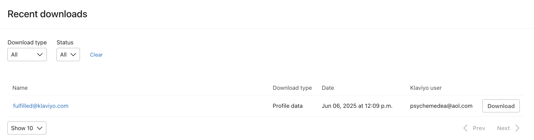
Task: Click the chevron arrow in Show 10 box
Action: tap(39, 128)
